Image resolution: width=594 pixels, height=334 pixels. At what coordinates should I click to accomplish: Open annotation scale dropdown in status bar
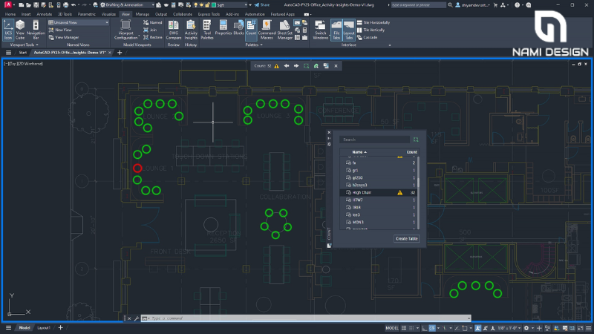511,328
